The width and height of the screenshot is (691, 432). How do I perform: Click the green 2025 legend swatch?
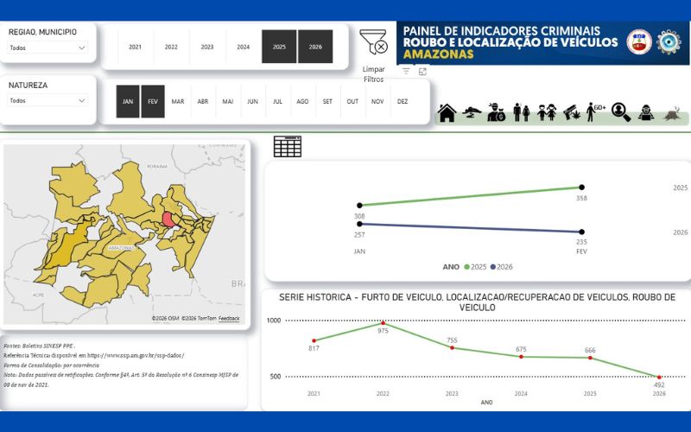coord(466,267)
